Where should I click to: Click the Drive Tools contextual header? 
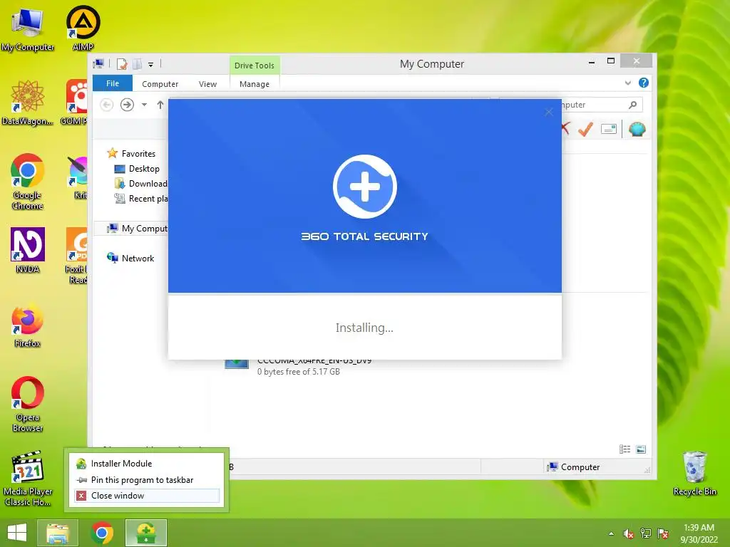tap(255, 66)
